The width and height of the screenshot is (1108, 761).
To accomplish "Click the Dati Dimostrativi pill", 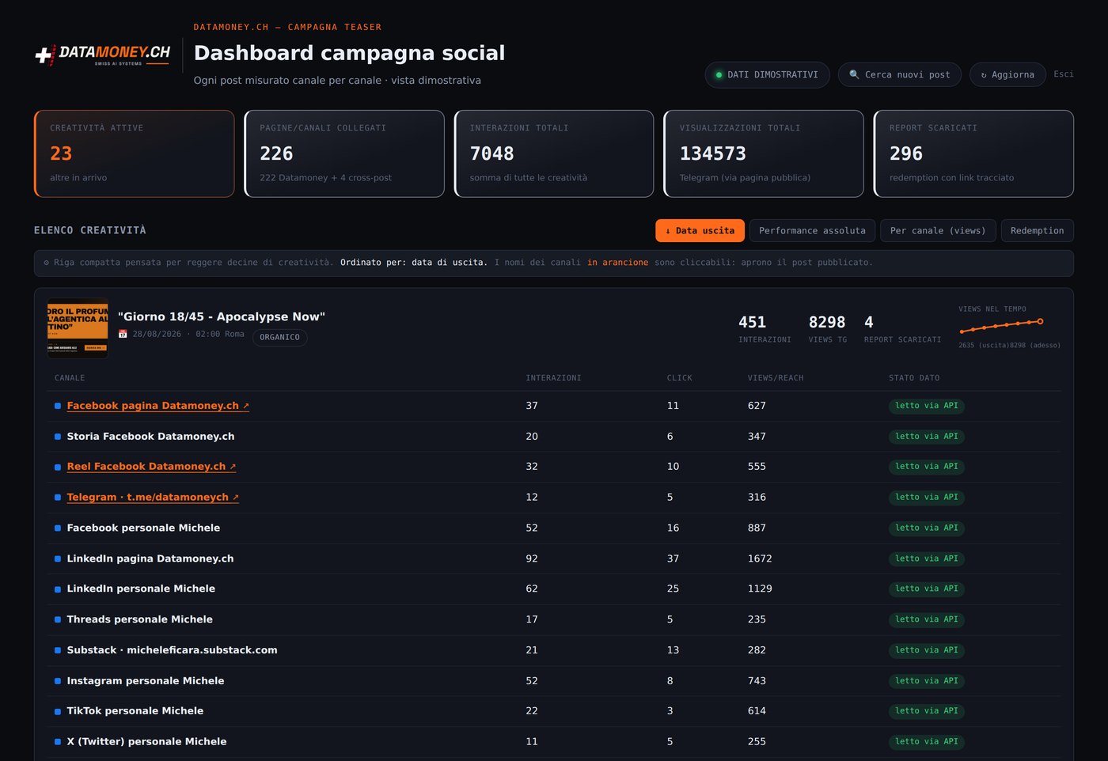I will point(767,74).
